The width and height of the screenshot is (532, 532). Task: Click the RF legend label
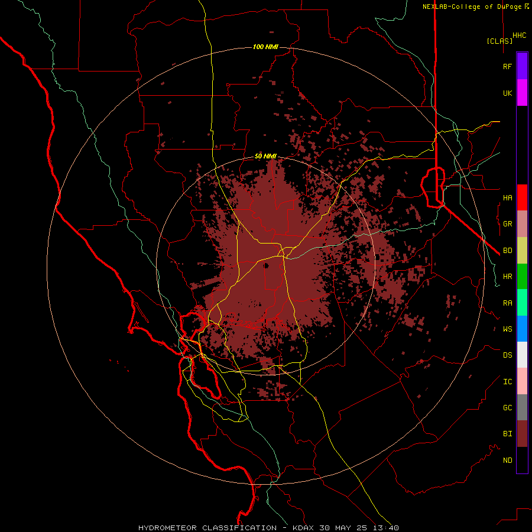click(507, 66)
